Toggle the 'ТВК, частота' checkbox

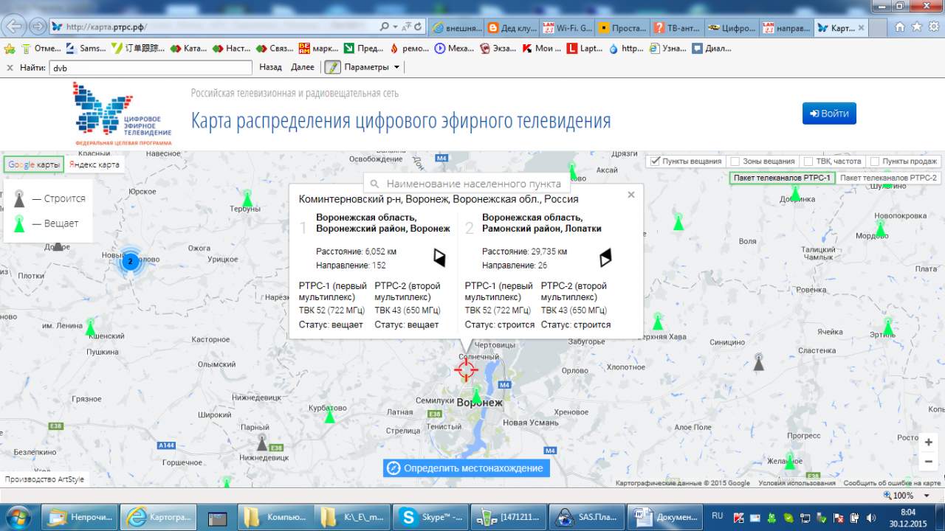click(x=808, y=162)
